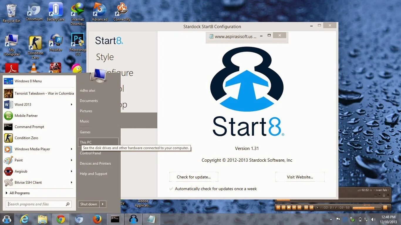
Task: Expand Windows Media Player jump list arrow
Action: point(71,149)
